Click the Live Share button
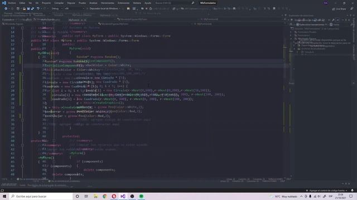Viewport: 357px width, 200px height. pos(339,9)
